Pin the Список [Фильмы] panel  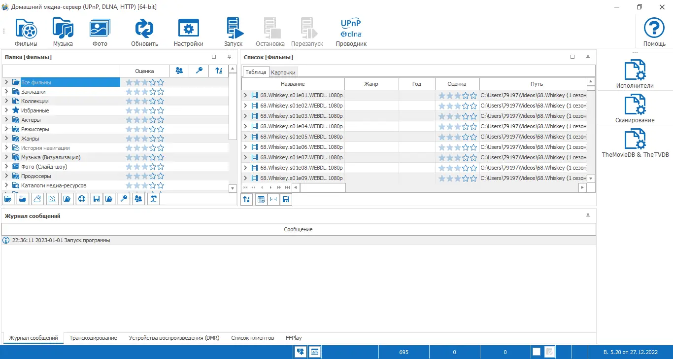click(x=588, y=57)
